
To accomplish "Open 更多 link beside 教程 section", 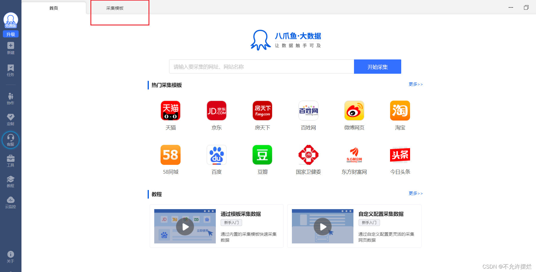I will pos(416,193).
